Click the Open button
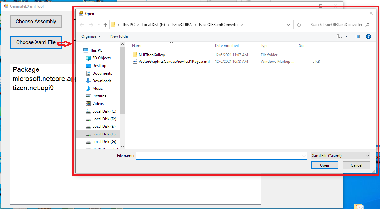Image resolution: width=380 pixels, height=209 pixels. pos(324,165)
